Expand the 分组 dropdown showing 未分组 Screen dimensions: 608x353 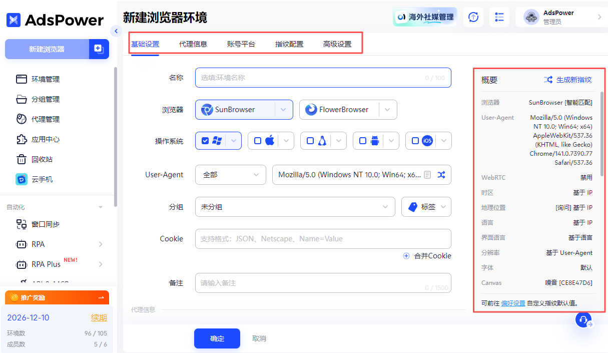tap(385, 207)
